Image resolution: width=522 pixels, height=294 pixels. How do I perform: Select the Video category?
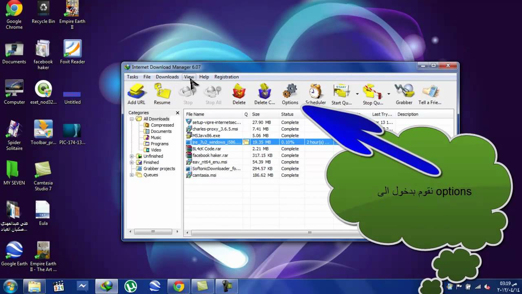pyautogui.click(x=153, y=150)
